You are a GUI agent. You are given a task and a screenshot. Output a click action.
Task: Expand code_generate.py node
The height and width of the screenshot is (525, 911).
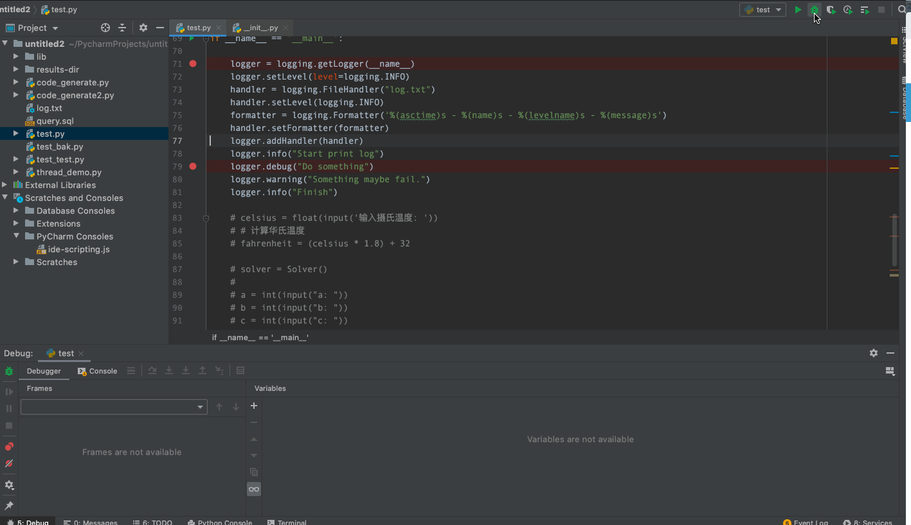17,82
